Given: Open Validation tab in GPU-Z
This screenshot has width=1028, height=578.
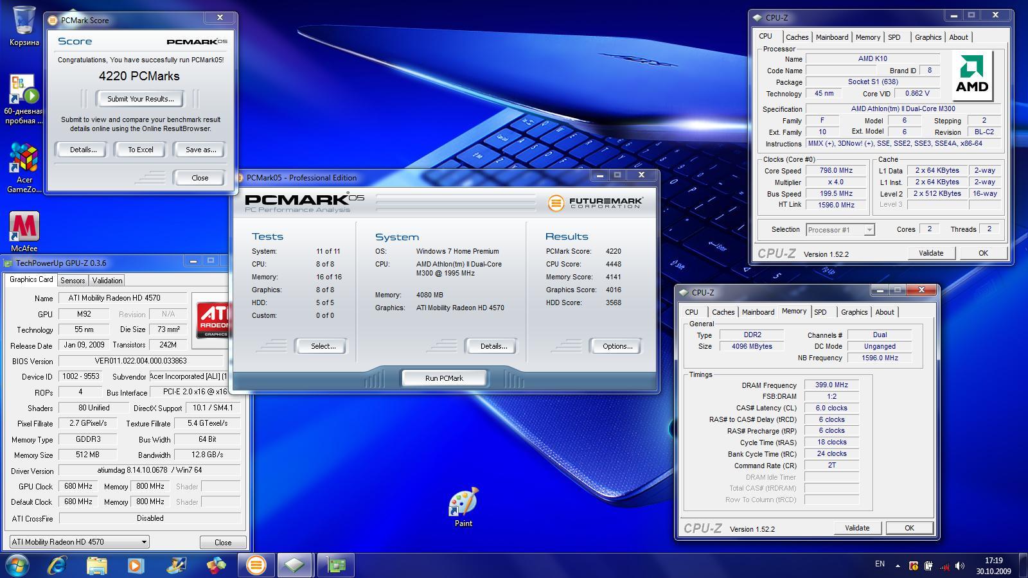Looking at the screenshot, I should click(107, 281).
